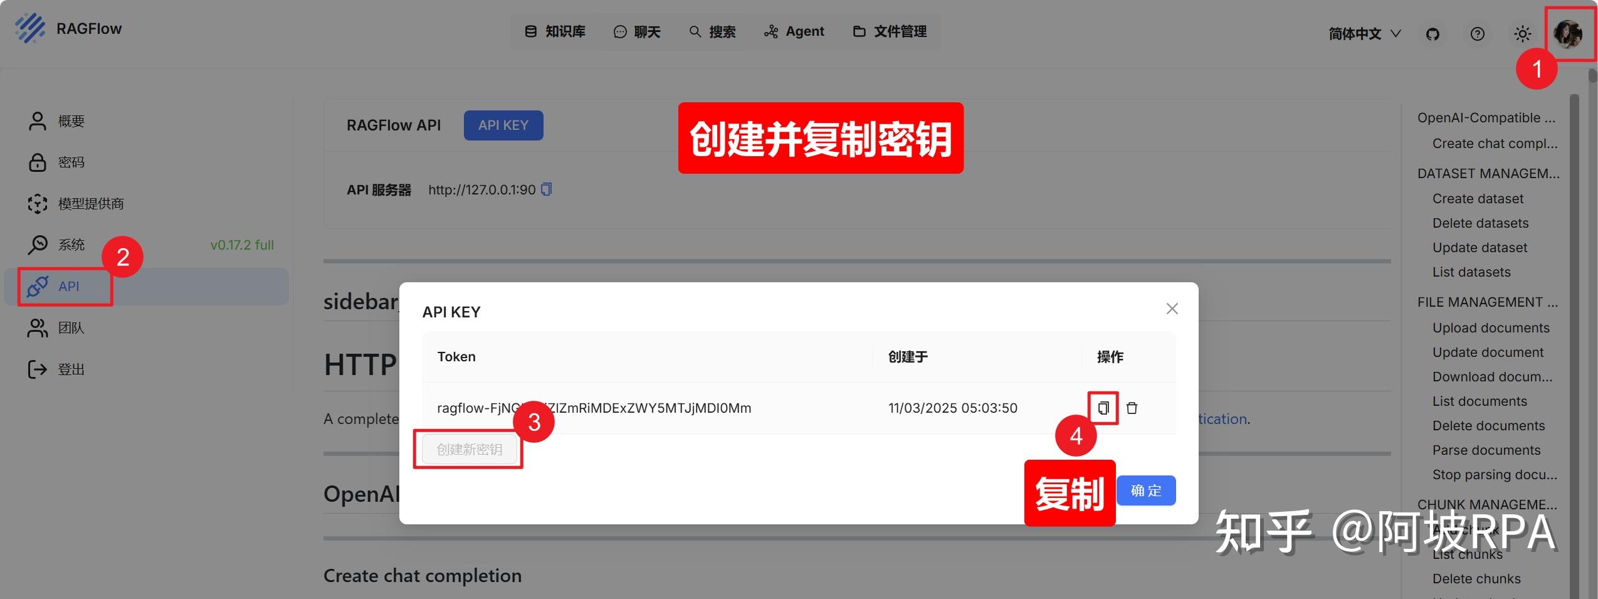Image resolution: width=1598 pixels, height=599 pixels.
Task: Click the 创建新密钥 button
Action: [468, 449]
